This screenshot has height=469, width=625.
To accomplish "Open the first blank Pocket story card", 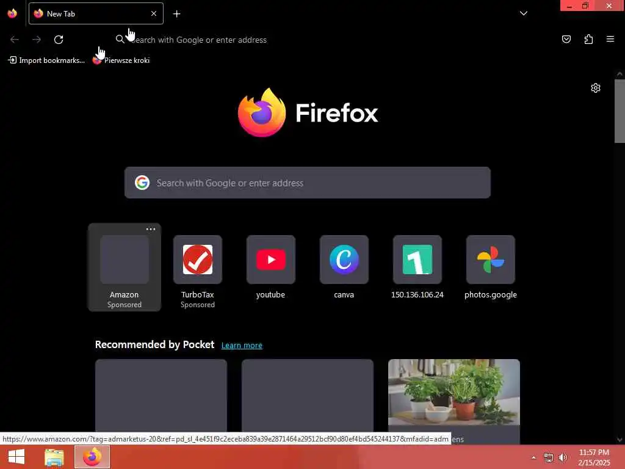I will (x=161, y=396).
